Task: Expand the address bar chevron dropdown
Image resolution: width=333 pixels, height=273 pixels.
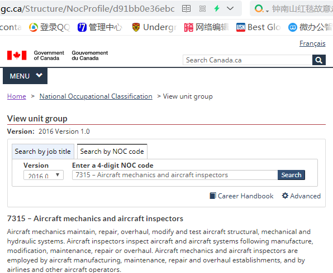Action: pos(230,8)
